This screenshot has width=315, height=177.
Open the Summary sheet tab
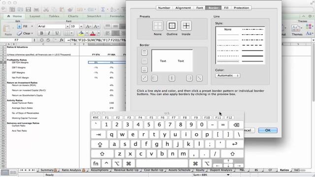tap(48, 170)
